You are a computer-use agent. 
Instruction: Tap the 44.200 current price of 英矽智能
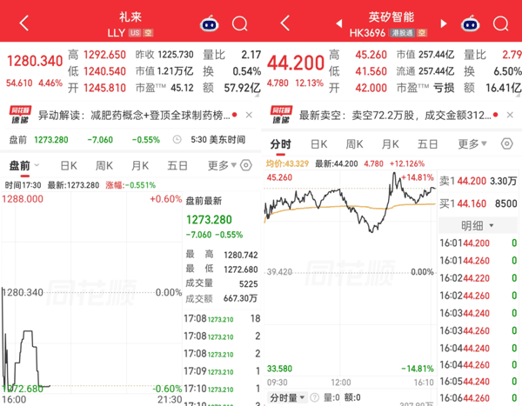[x=296, y=63]
